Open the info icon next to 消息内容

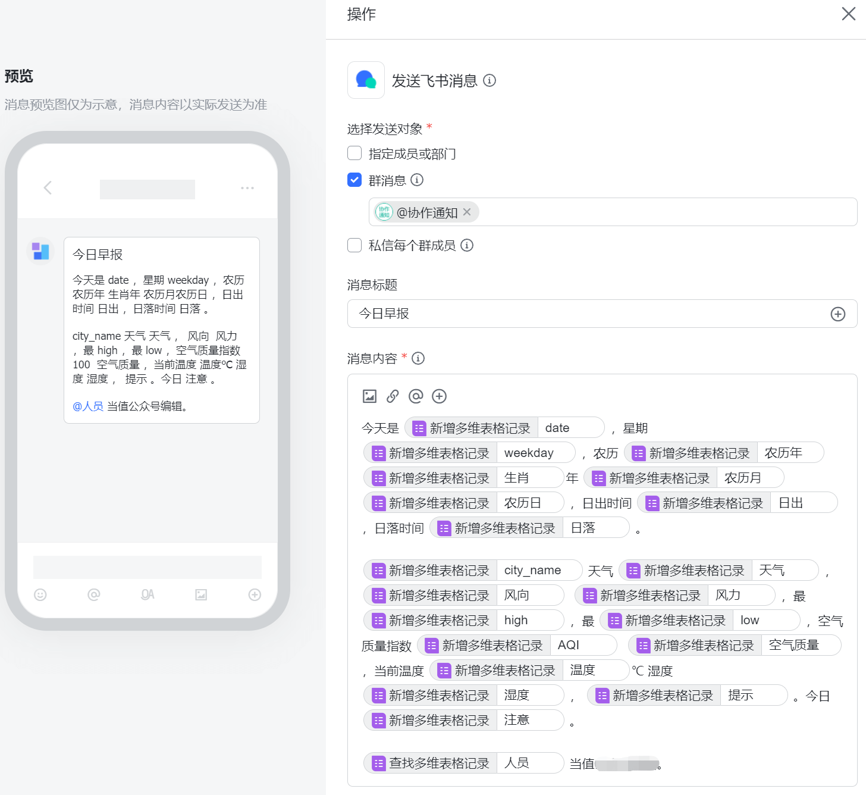418,358
